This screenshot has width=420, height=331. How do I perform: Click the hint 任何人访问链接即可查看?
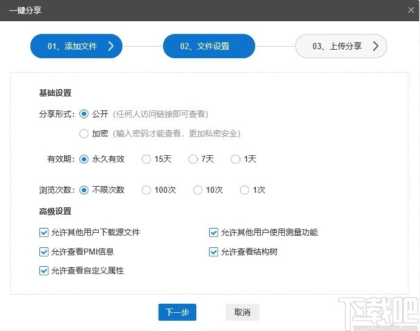(x=161, y=114)
